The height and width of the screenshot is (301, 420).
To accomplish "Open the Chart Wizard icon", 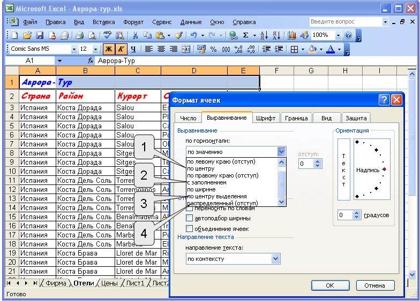I will coord(292,35).
